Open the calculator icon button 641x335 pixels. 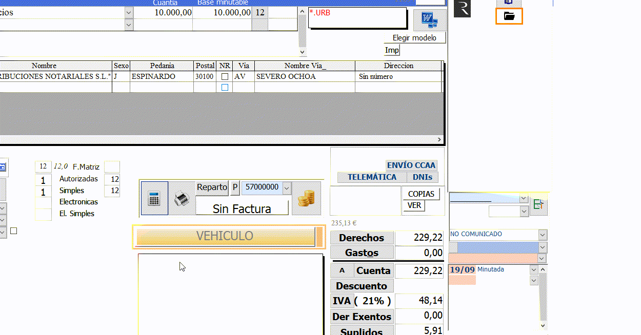coord(154,198)
